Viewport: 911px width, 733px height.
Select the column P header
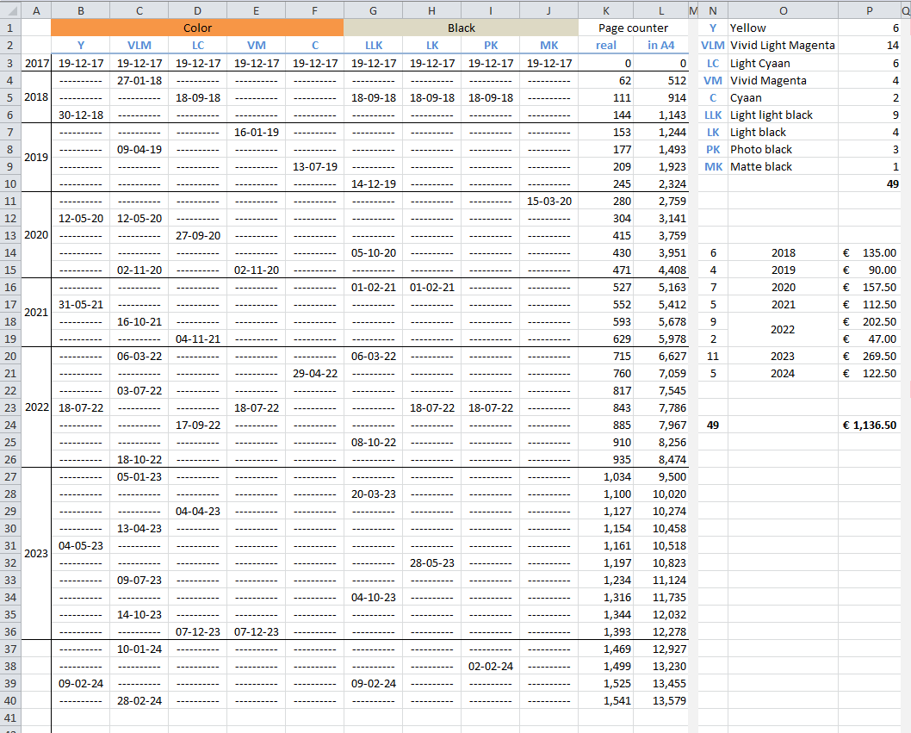tap(870, 10)
